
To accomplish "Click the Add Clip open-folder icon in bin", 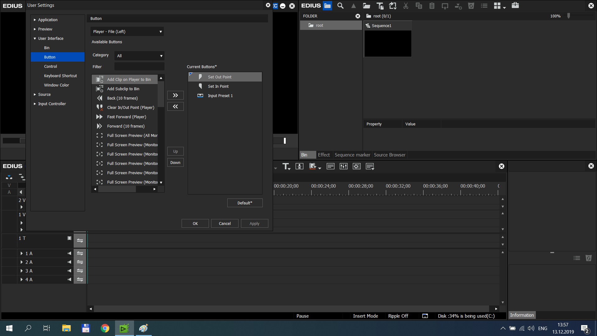I will [x=367, y=6].
